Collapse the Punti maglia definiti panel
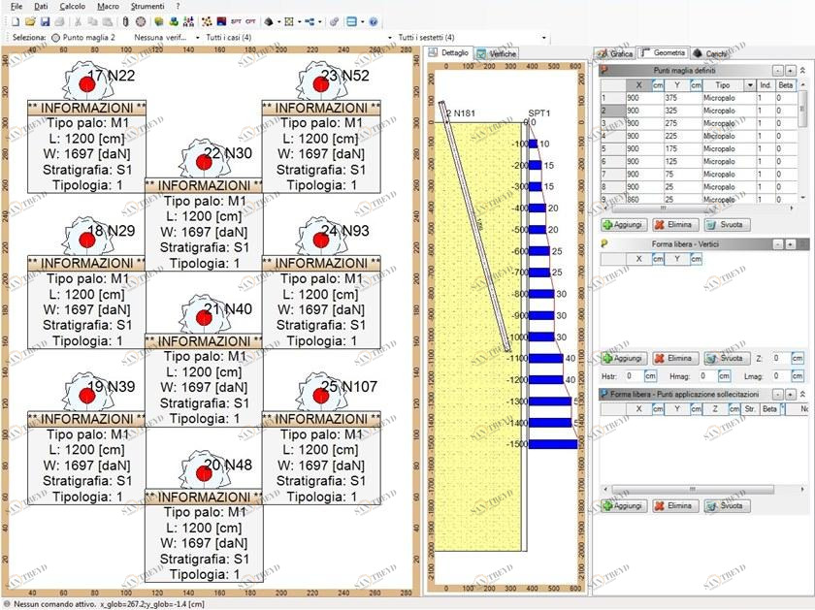The height and width of the screenshot is (610, 815). pyautogui.click(x=802, y=70)
